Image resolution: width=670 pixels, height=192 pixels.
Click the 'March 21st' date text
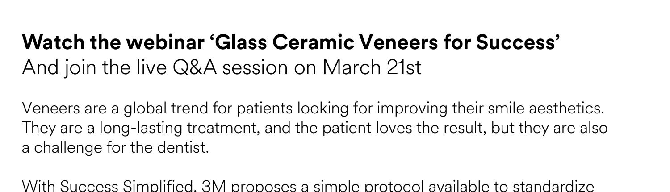coord(372,67)
